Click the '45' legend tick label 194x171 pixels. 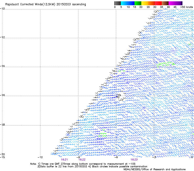click(175, 7)
